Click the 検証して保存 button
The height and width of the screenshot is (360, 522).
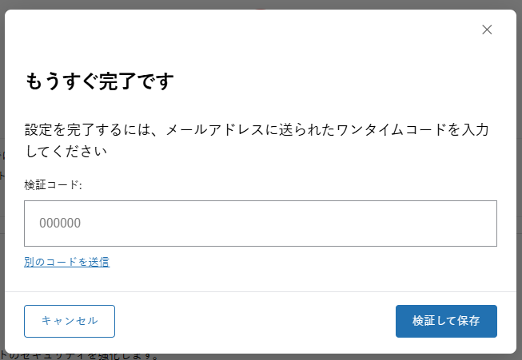pyautogui.click(x=446, y=321)
